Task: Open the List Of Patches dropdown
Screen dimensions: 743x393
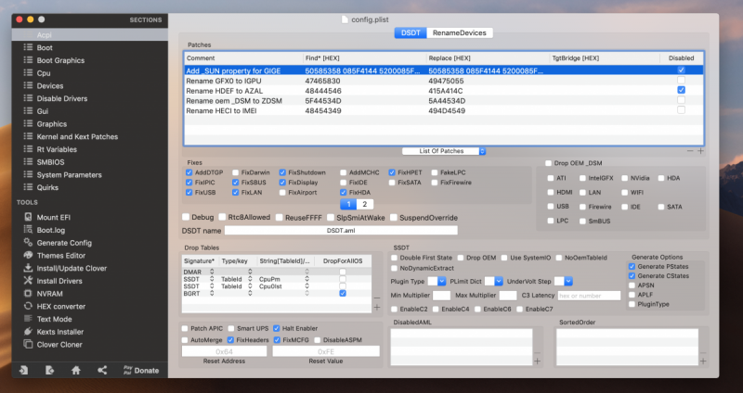Action: point(444,151)
